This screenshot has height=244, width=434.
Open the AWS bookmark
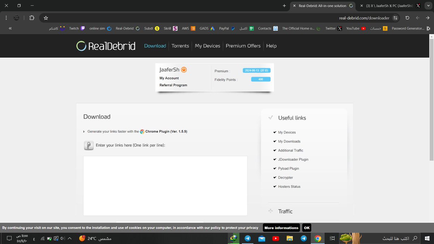(188, 28)
